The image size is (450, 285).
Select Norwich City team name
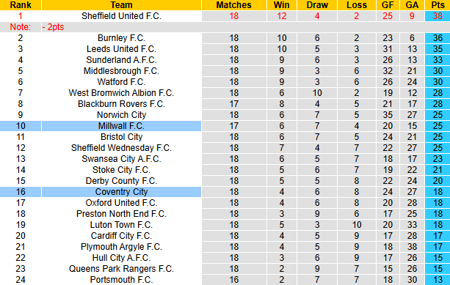pos(121,115)
